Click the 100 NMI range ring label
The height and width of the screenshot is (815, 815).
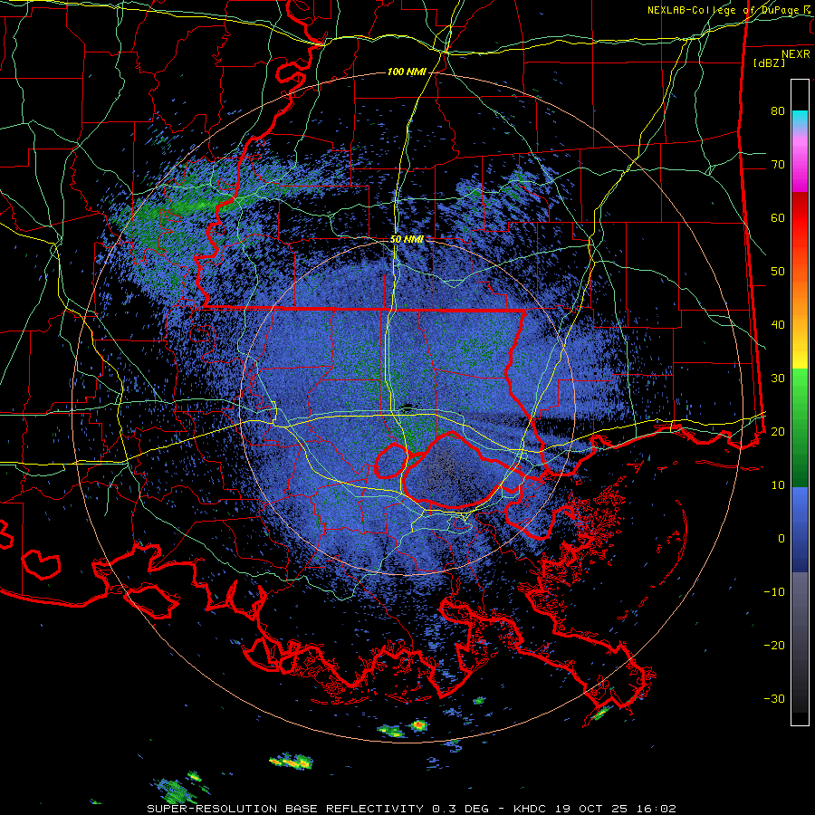pos(407,72)
